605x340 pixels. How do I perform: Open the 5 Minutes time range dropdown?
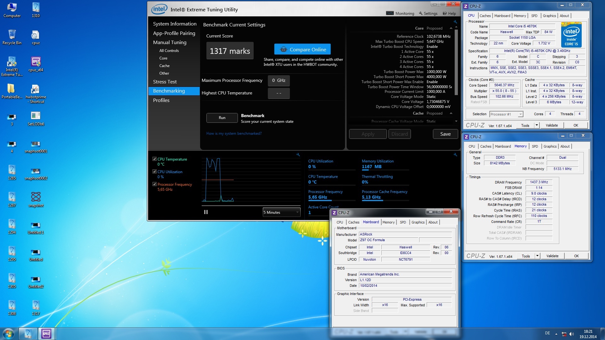tap(281, 212)
